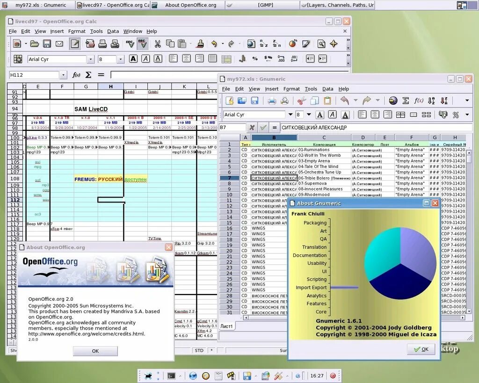Click column H header in Calc
The height and width of the screenshot is (383, 479).
(110, 87)
